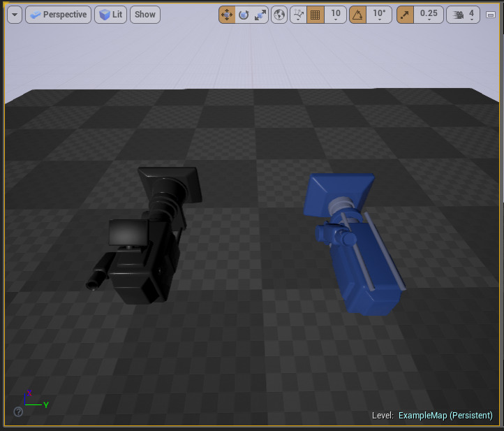Image resolution: width=504 pixels, height=431 pixels.
Task: Open the viewport options arrow menu
Action: (15, 15)
